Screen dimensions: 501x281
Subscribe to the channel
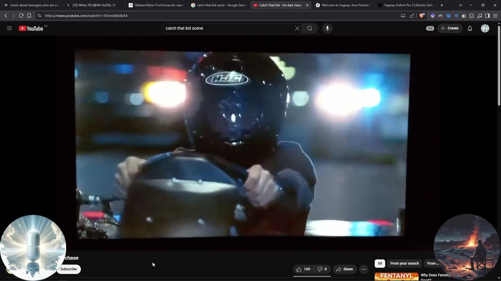[x=68, y=269]
